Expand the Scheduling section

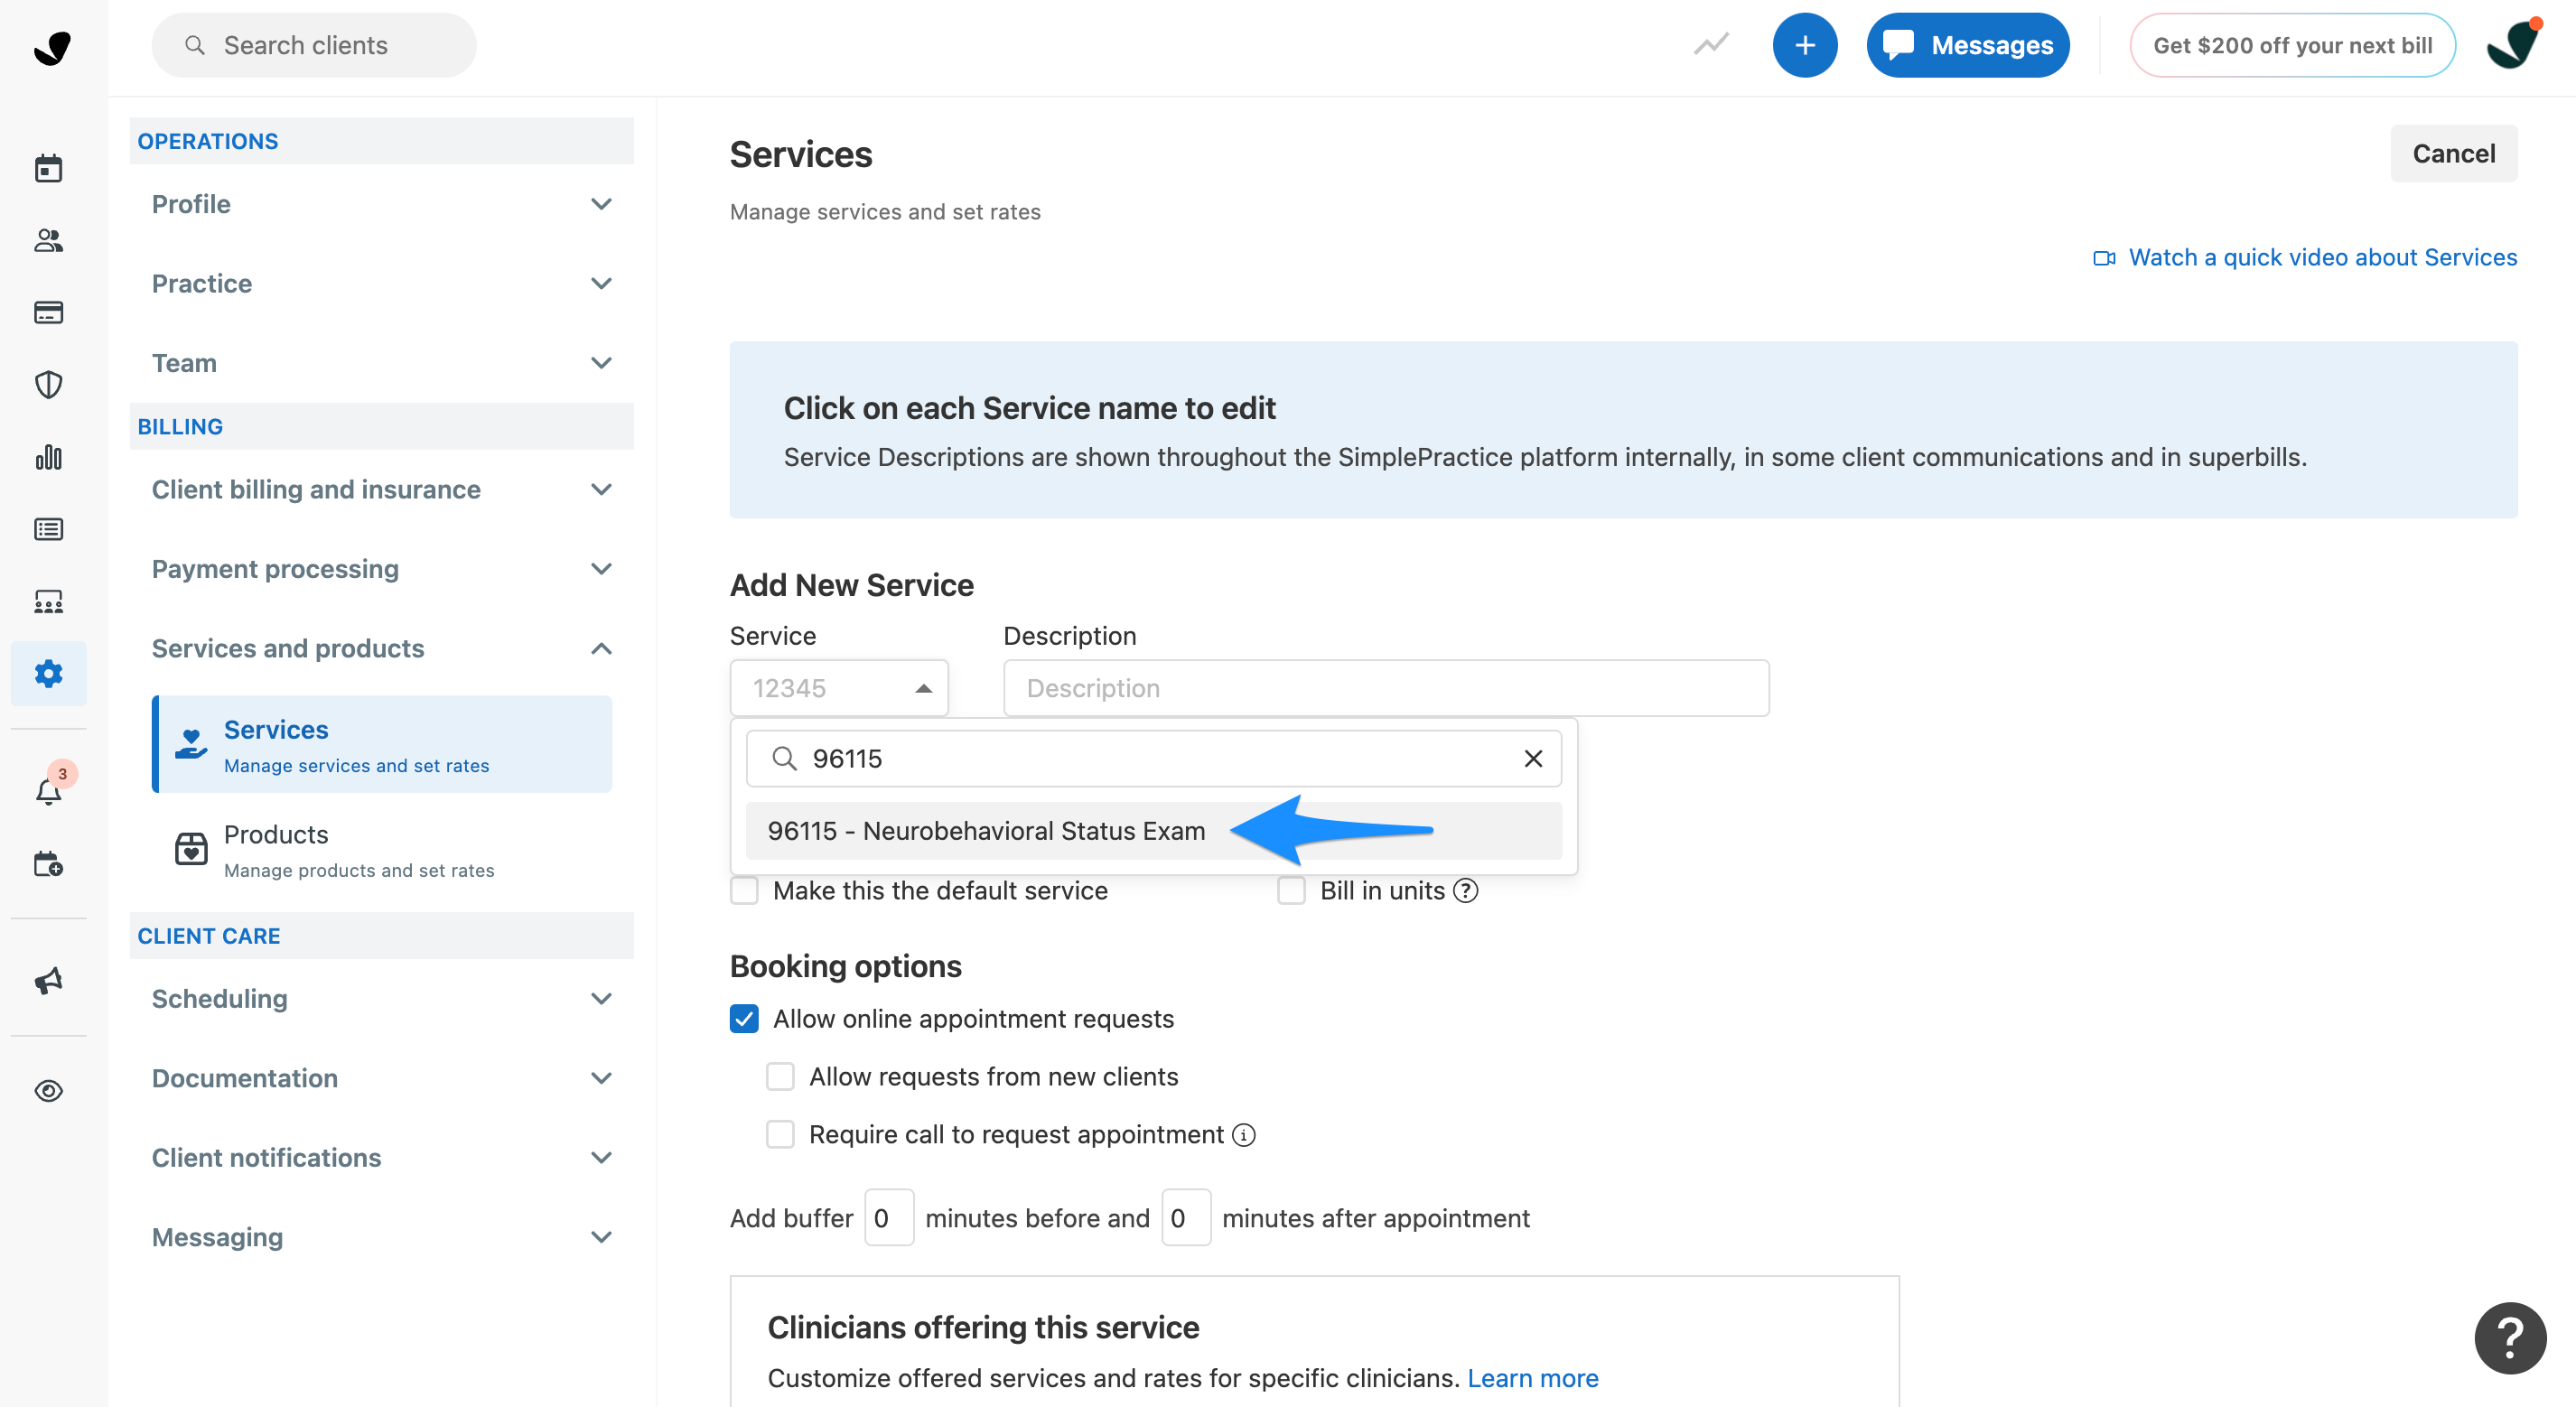coord(382,999)
